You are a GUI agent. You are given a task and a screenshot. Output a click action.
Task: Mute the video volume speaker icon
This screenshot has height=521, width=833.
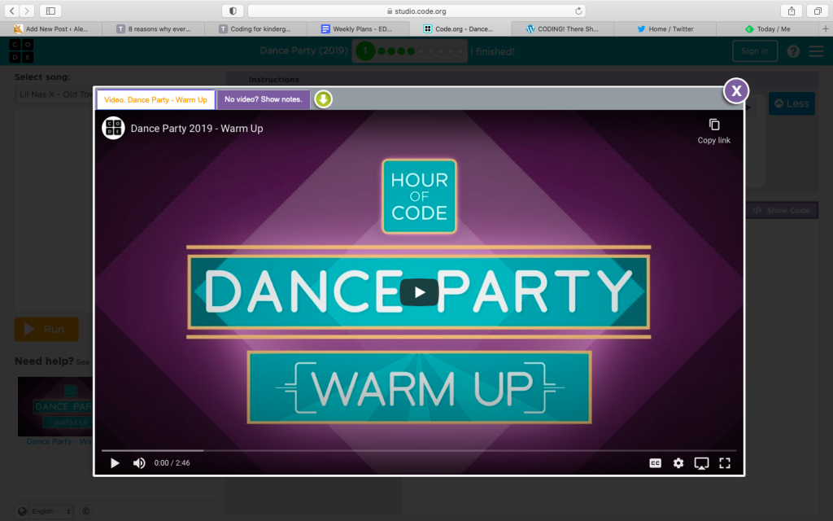(139, 463)
